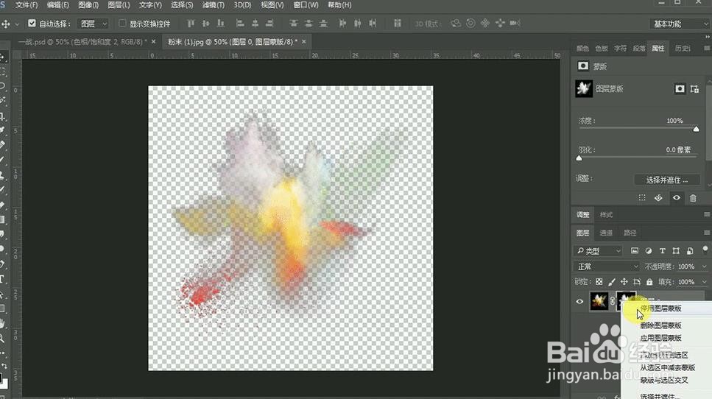Switch to the 通道 channels tab
Image resolution: width=712 pixels, height=399 pixels.
point(606,233)
